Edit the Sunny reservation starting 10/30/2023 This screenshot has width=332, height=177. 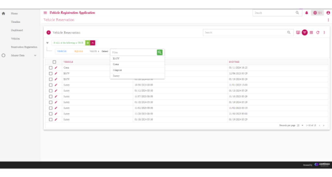[56, 85]
